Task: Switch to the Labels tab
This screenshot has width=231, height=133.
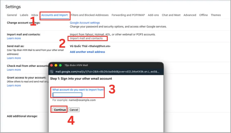Action: click(x=24, y=15)
